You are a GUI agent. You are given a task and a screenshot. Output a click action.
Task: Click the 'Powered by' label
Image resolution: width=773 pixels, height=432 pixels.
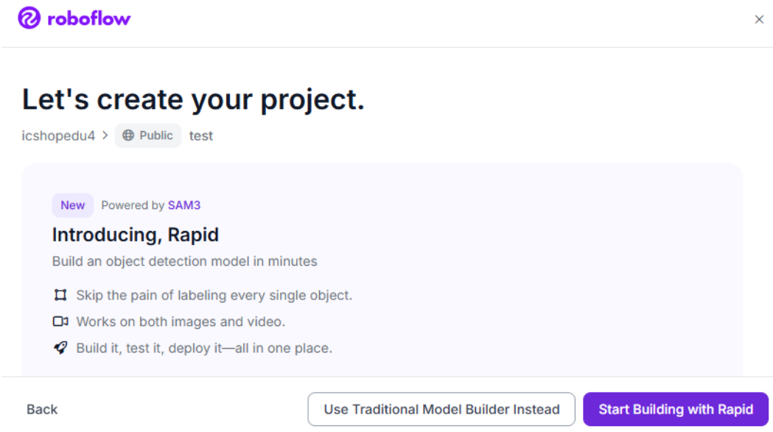coord(133,205)
